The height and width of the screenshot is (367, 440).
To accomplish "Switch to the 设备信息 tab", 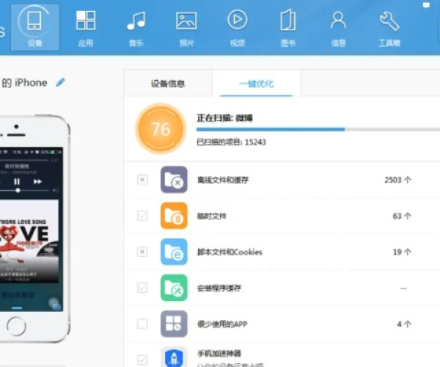I will (x=168, y=84).
